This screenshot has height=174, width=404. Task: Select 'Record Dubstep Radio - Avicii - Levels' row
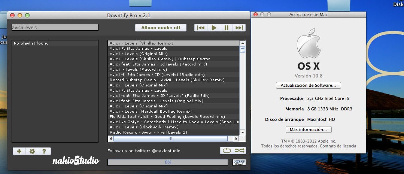[174, 80]
